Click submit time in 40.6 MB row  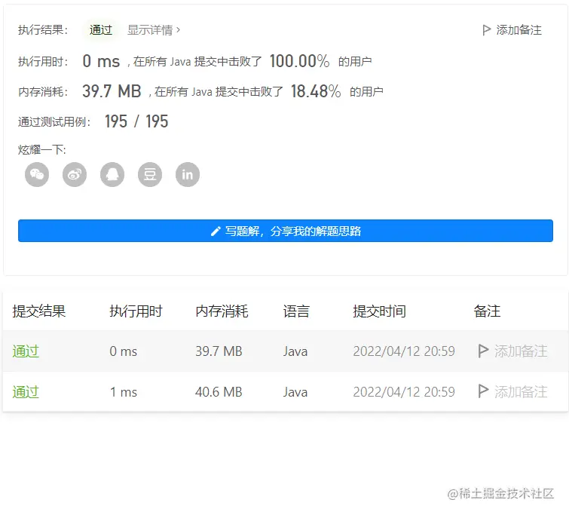pos(404,392)
